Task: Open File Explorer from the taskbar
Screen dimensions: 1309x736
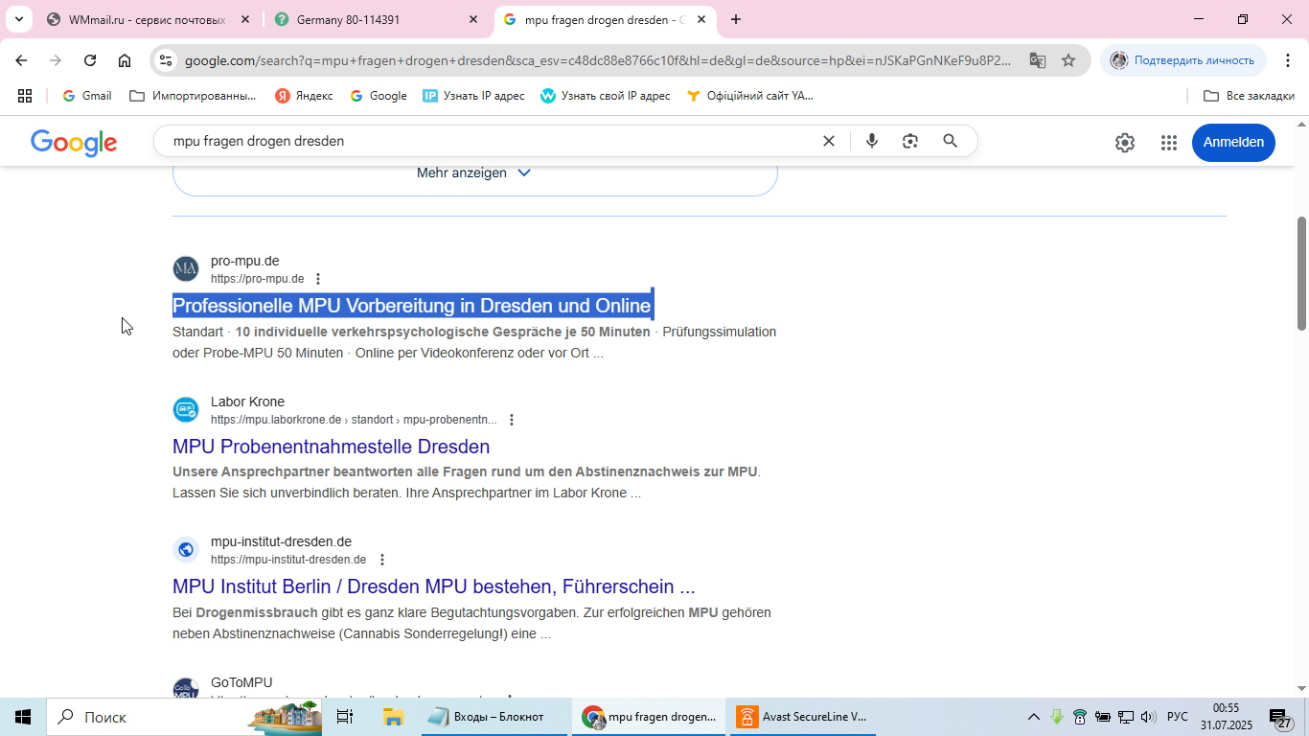Action: [393, 717]
